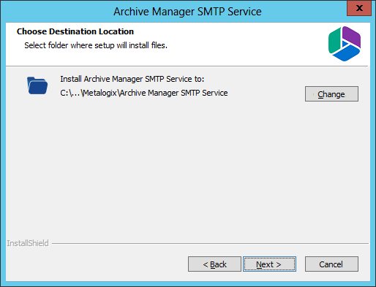Go Back to previous step
Screen dimensions: 376x287
[x=214, y=264]
